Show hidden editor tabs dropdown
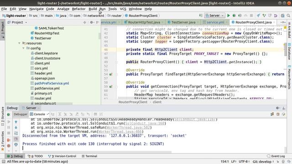The image size is (292, 164). (x=283, y=22)
